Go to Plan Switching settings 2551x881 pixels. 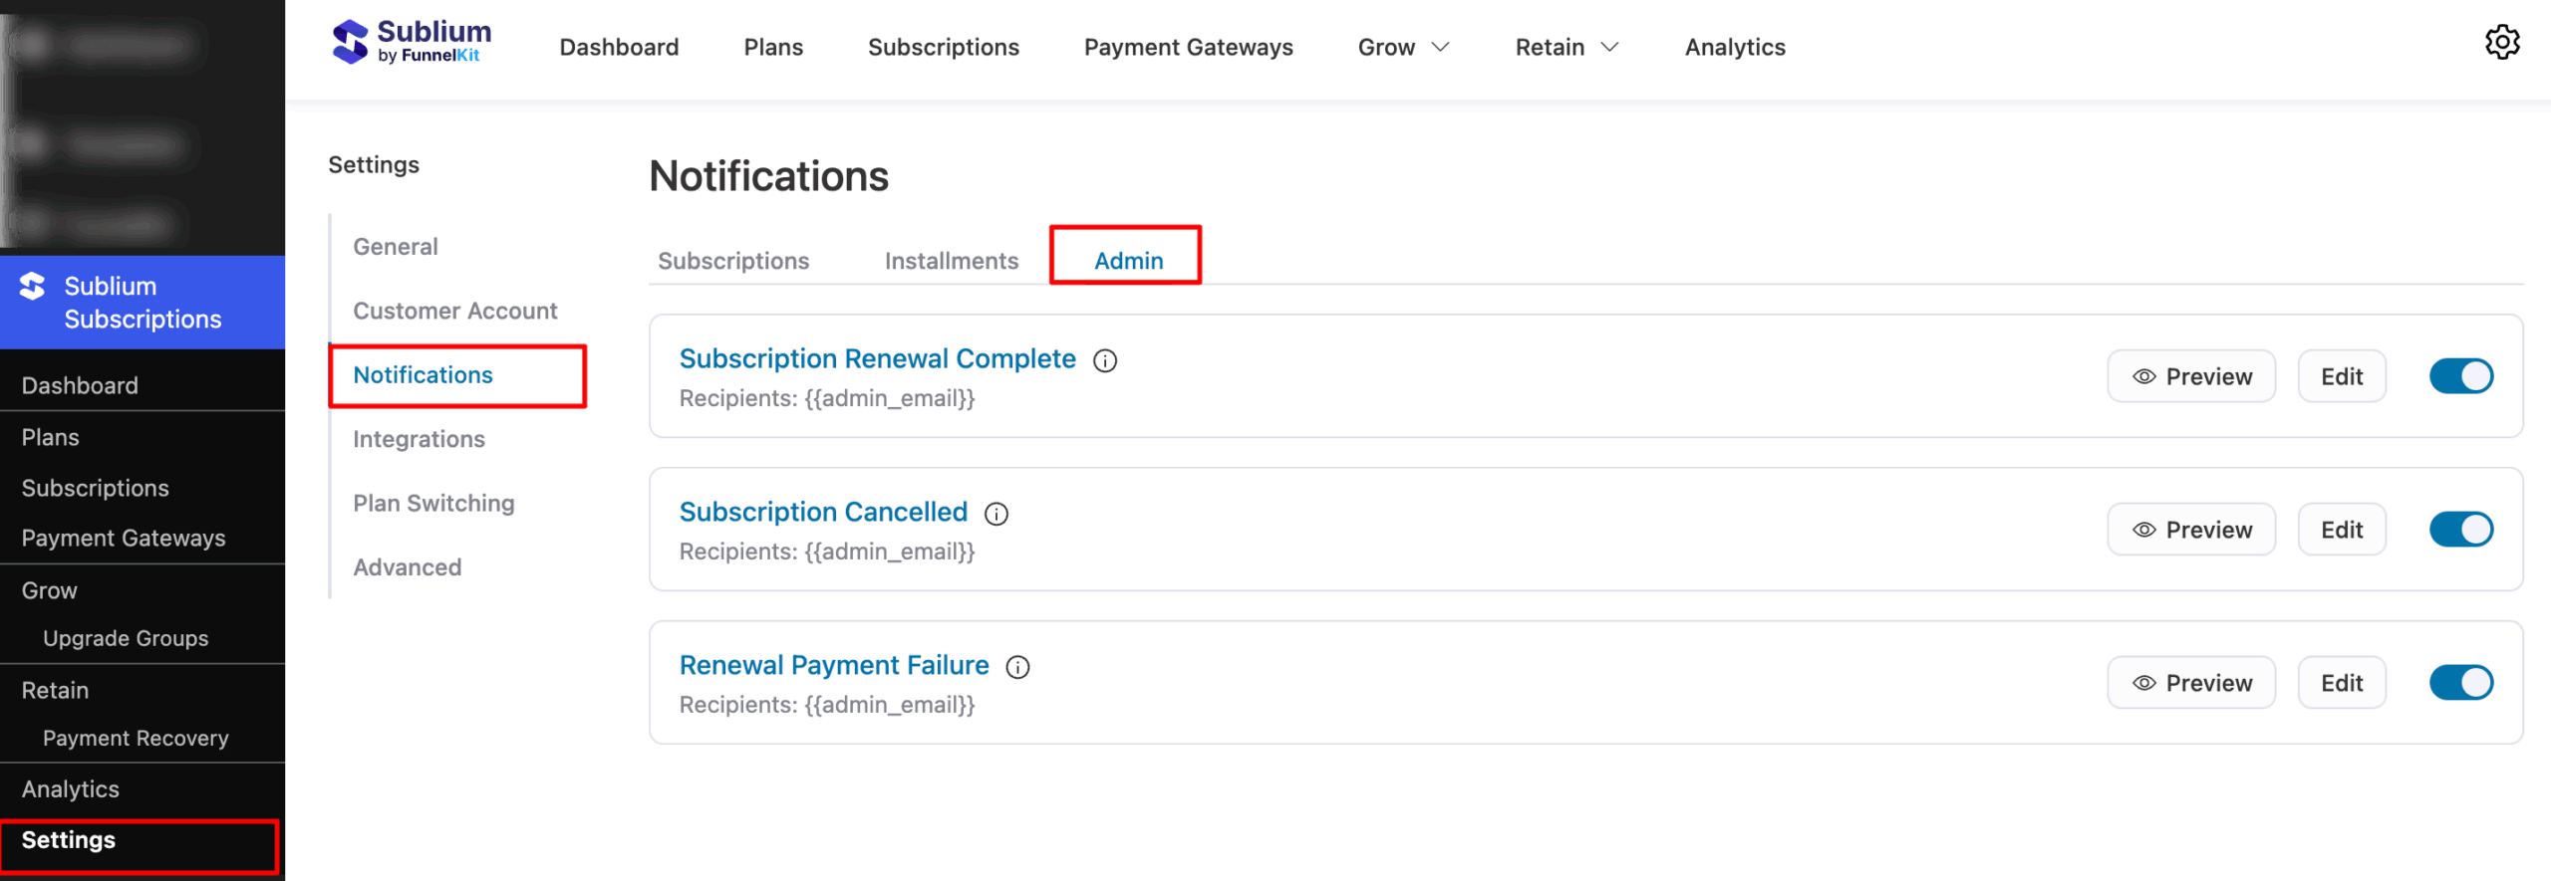click(x=433, y=503)
